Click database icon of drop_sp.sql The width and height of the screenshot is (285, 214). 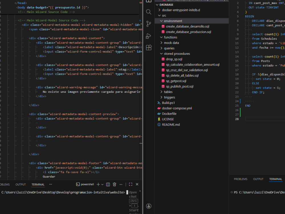pyautogui.click(x=163, y=59)
